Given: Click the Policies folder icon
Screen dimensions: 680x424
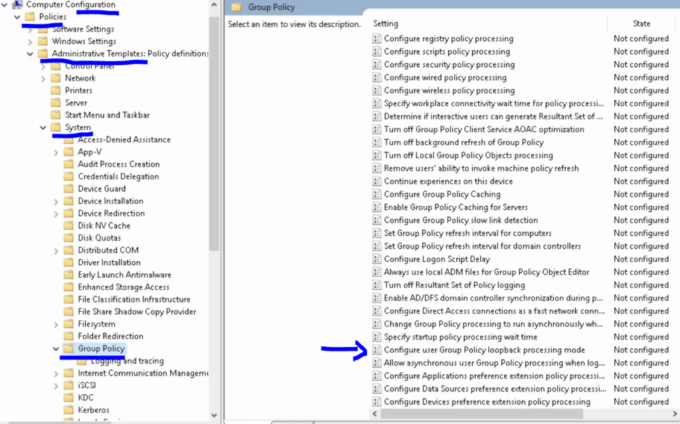Looking at the screenshot, I should (x=30, y=17).
